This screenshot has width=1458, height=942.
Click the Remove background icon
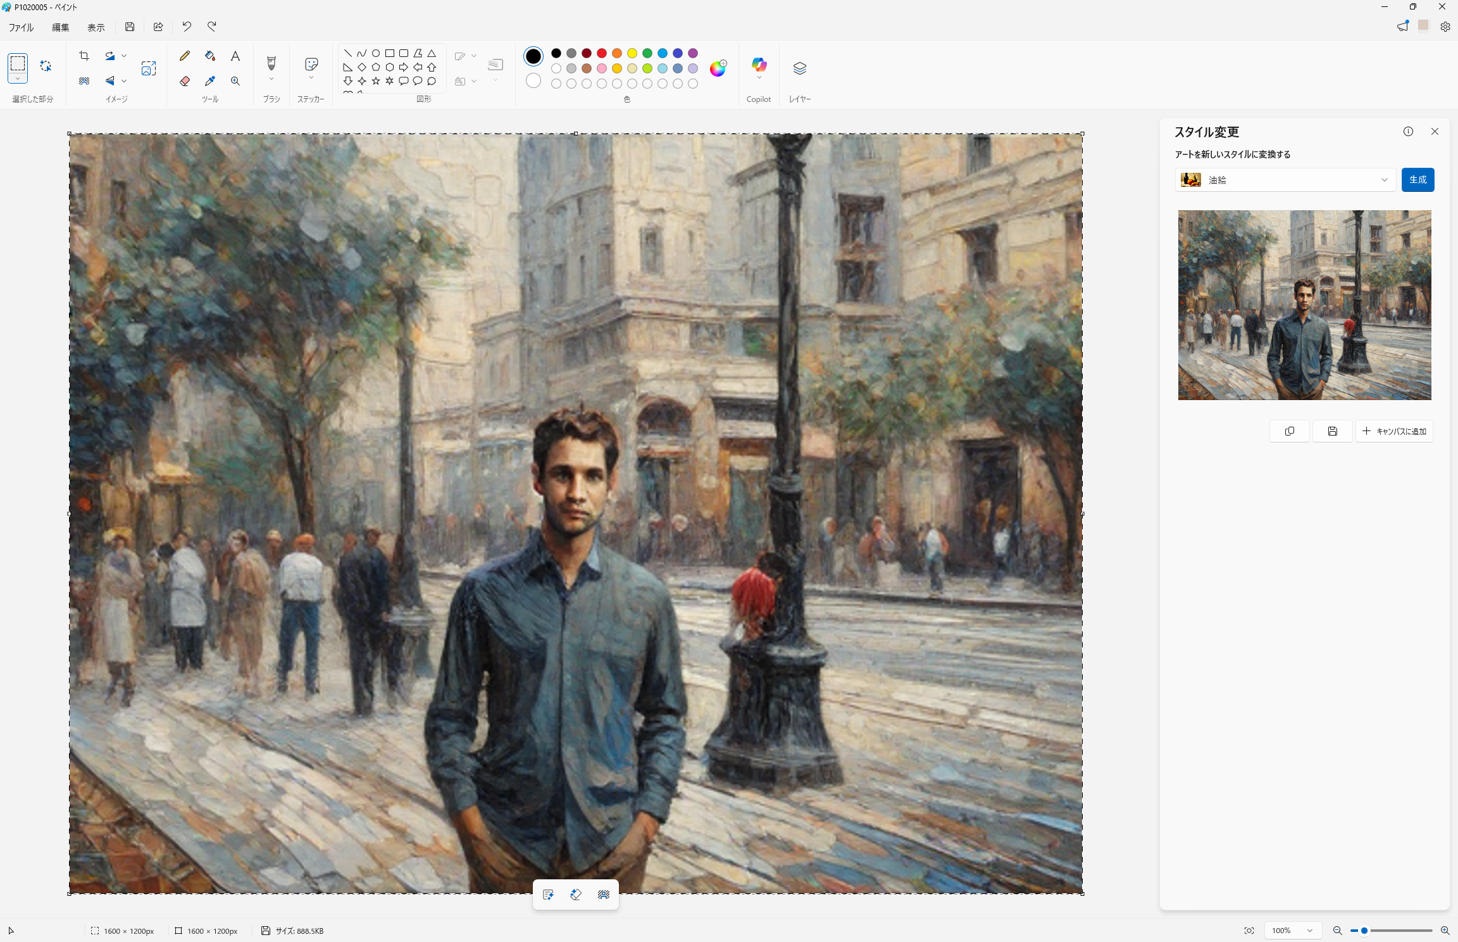point(84,81)
